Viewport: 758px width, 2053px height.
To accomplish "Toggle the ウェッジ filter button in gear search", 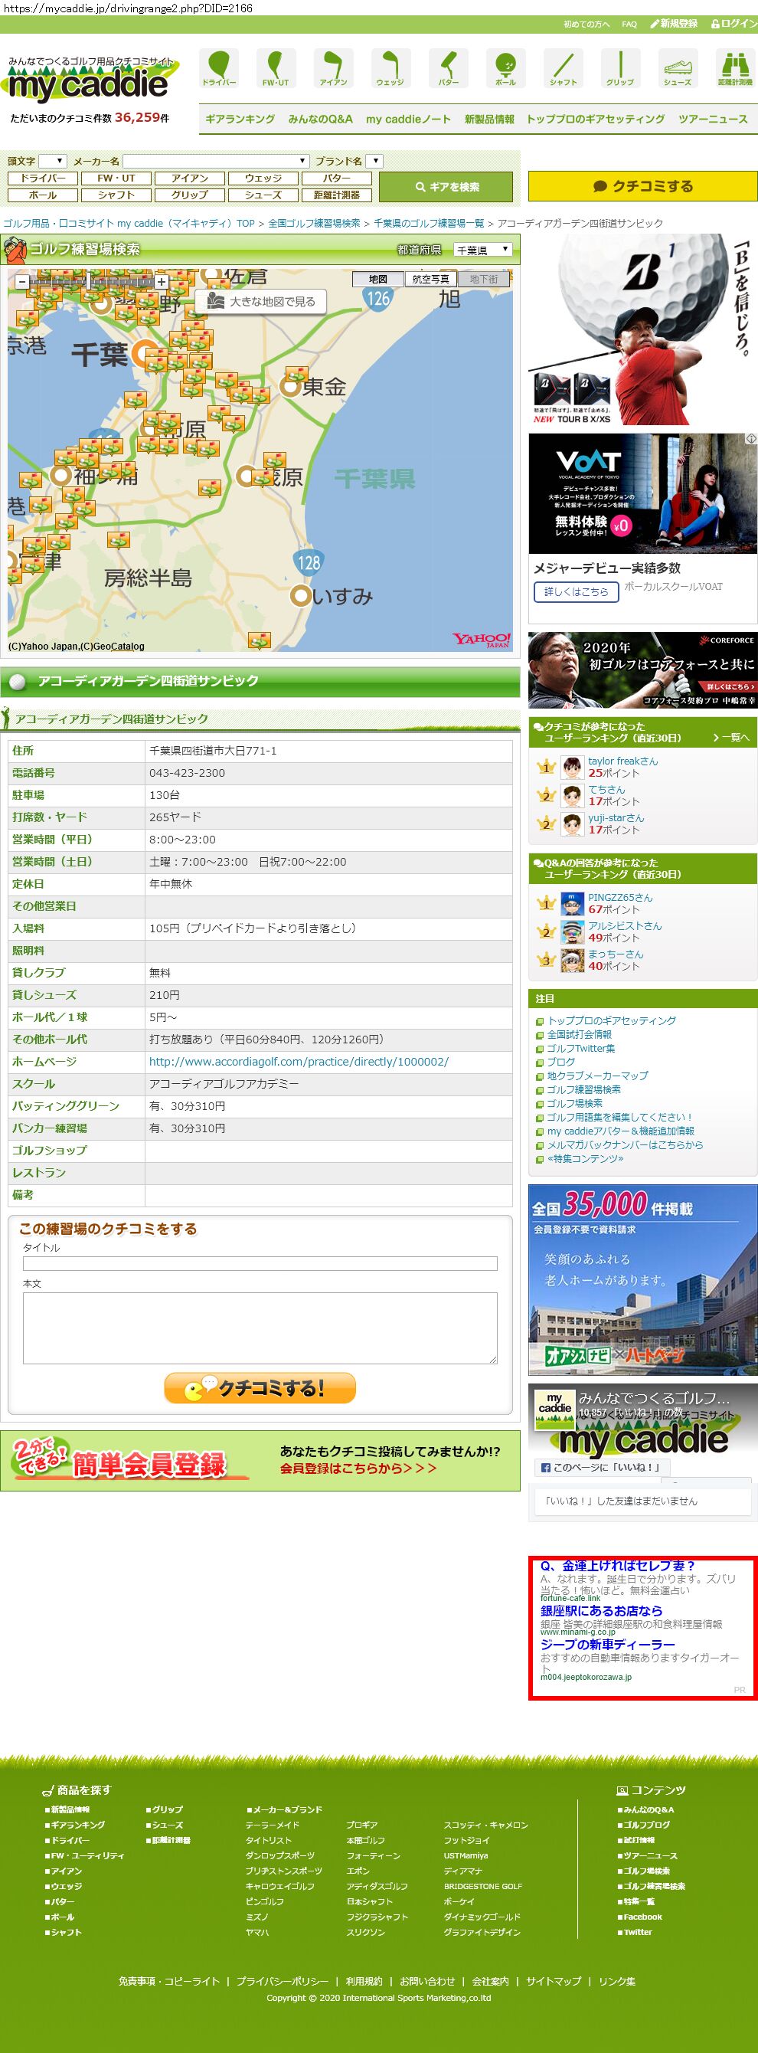I will coord(263,178).
